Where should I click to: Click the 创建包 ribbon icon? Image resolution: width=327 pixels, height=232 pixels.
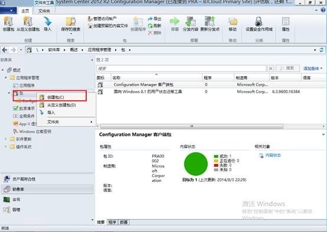click(8, 21)
